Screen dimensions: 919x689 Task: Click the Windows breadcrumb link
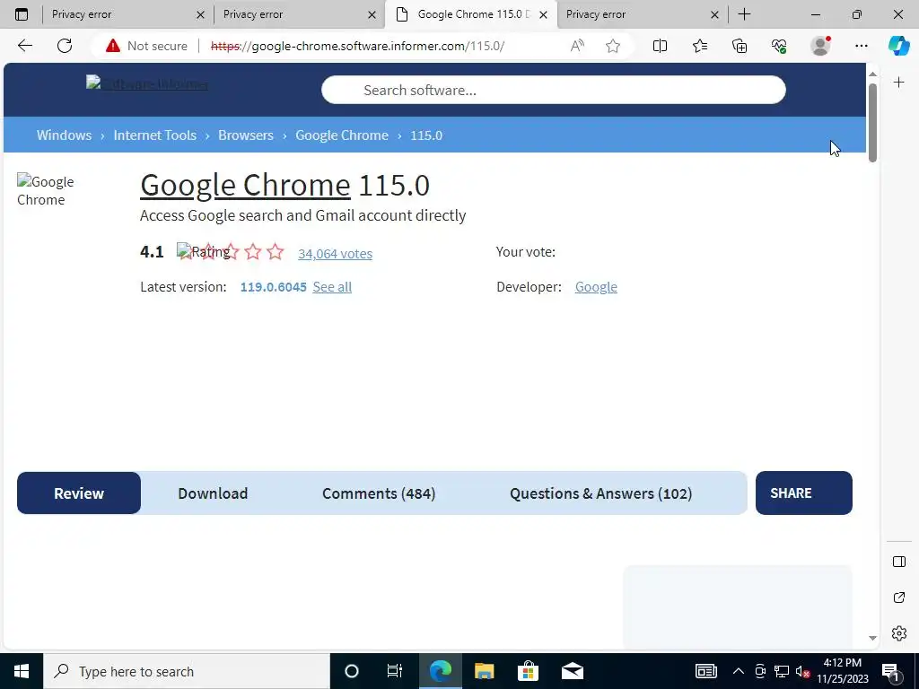coord(64,135)
